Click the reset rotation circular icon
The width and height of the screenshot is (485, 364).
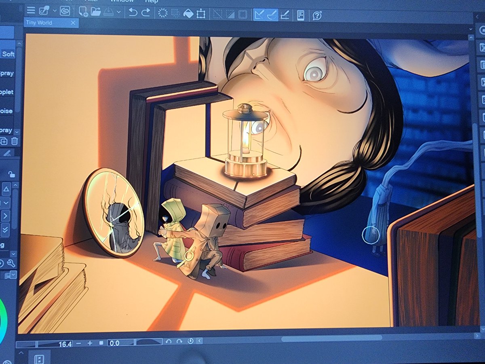click(x=190, y=342)
